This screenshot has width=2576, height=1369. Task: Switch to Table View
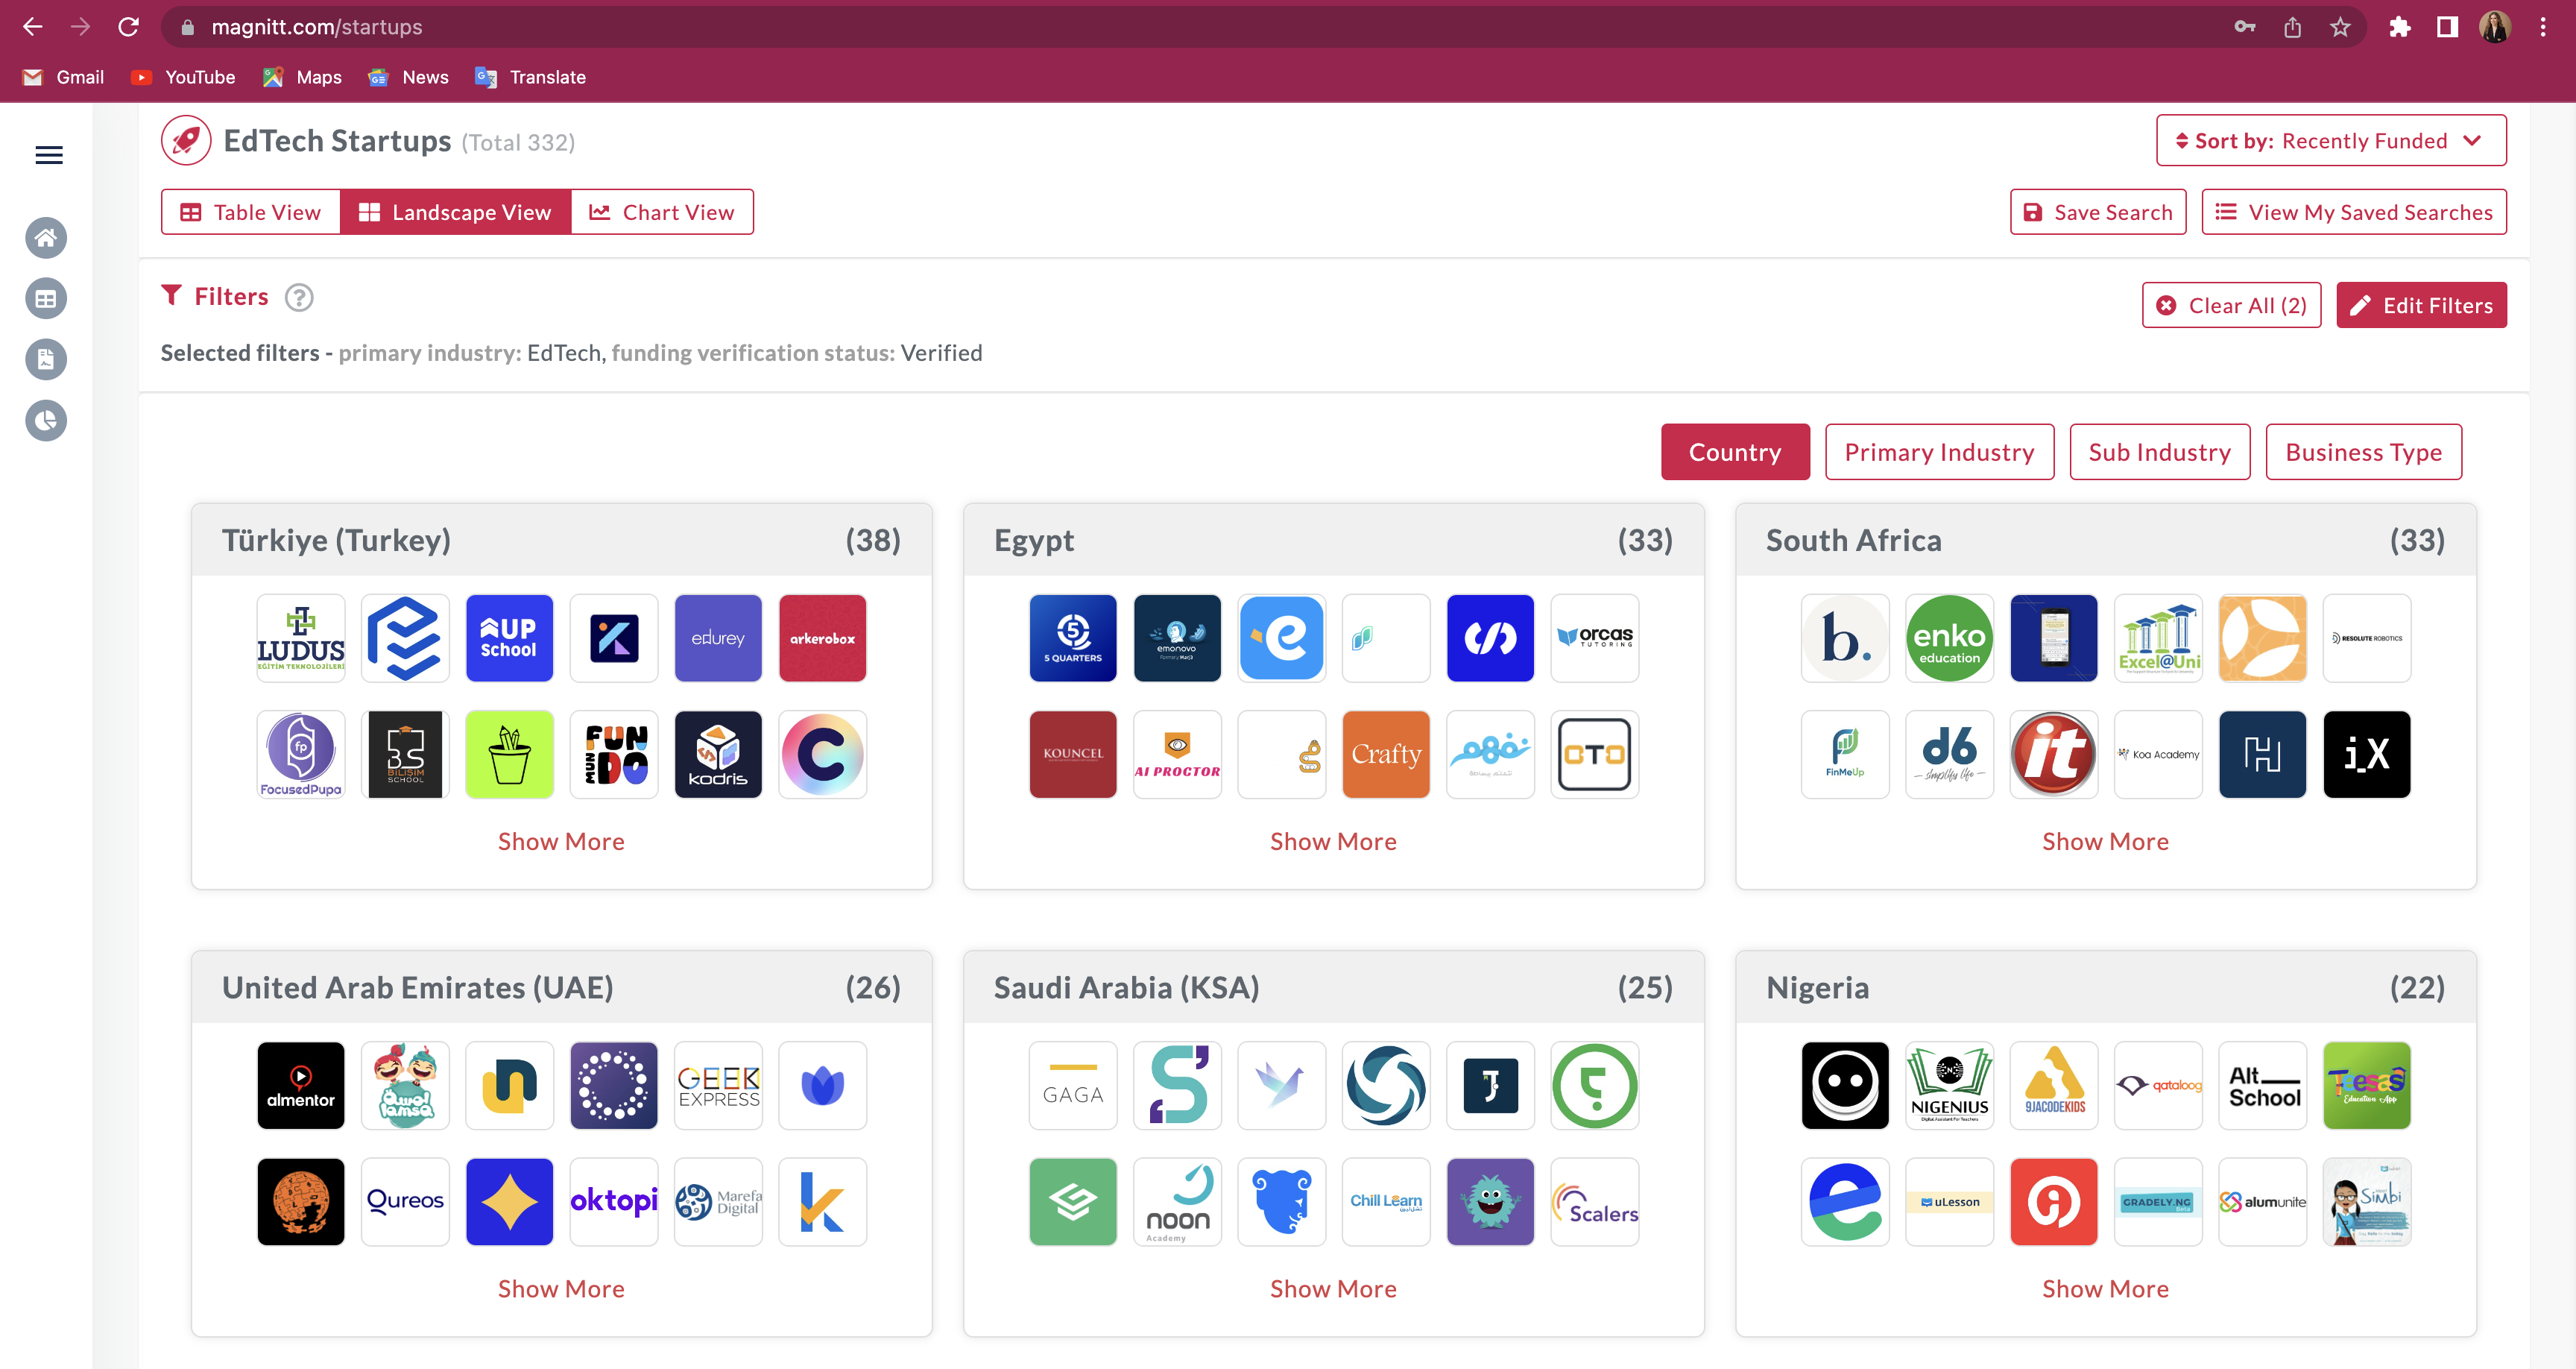(251, 213)
